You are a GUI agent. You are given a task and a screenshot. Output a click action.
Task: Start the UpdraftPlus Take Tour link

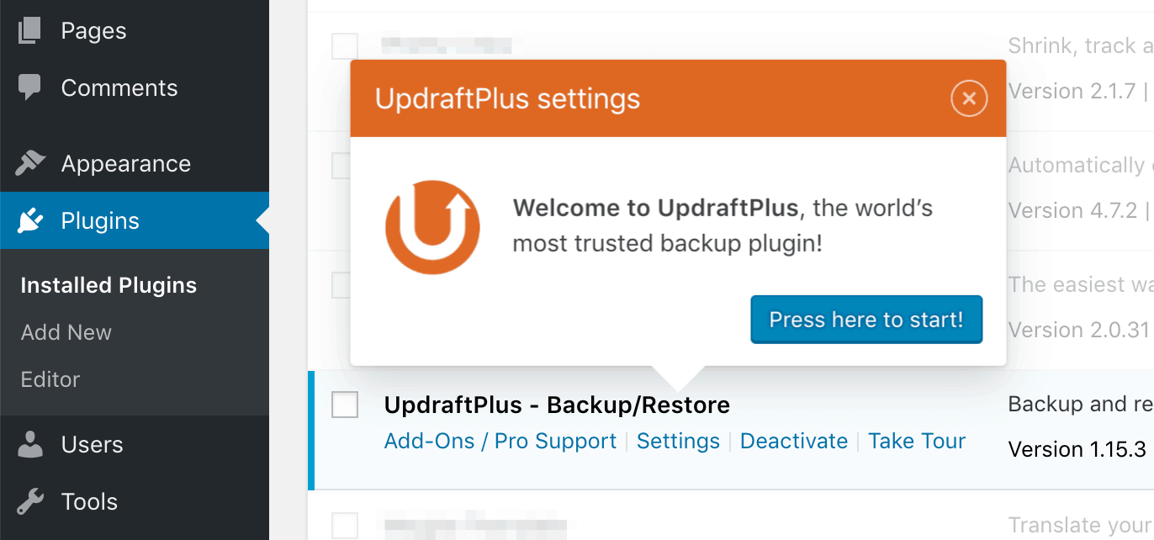[x=917, y=441]
